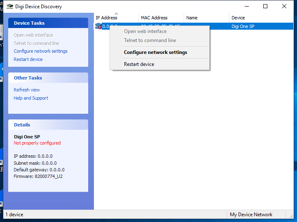Collapse the Device Tasks panel header
This screenshot has height=222, width=297.
pos(48,23)
